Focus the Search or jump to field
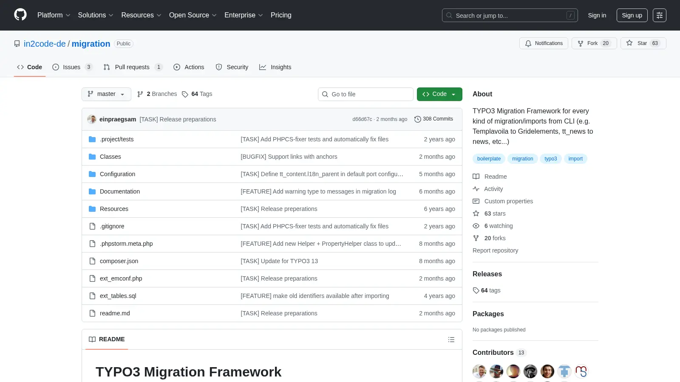Screen dimensions: 680x382 point(510,15)
